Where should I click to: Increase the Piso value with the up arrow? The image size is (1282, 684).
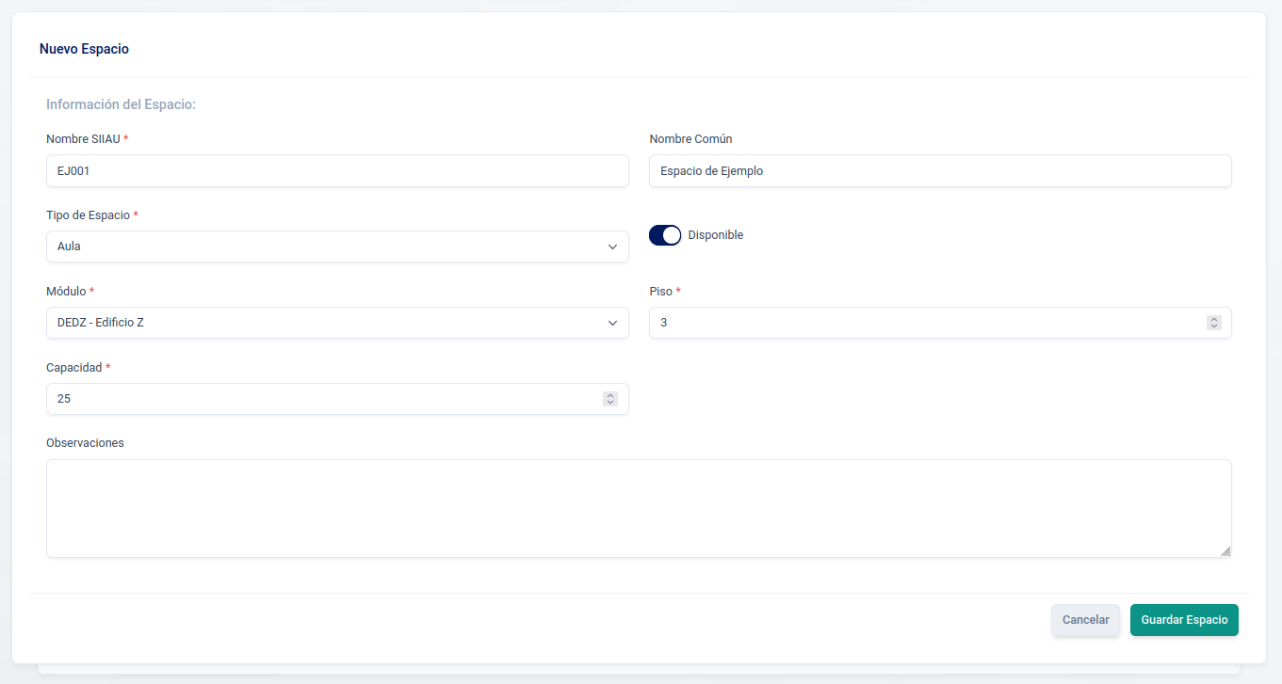1214,319
